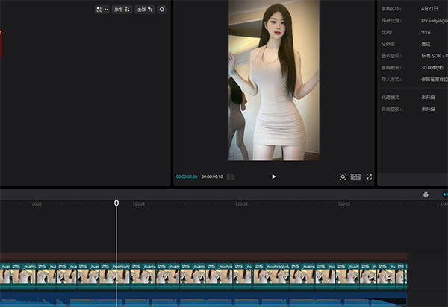Click the video preview image
This screenshot has width=448, height=307.
point(274,80)
